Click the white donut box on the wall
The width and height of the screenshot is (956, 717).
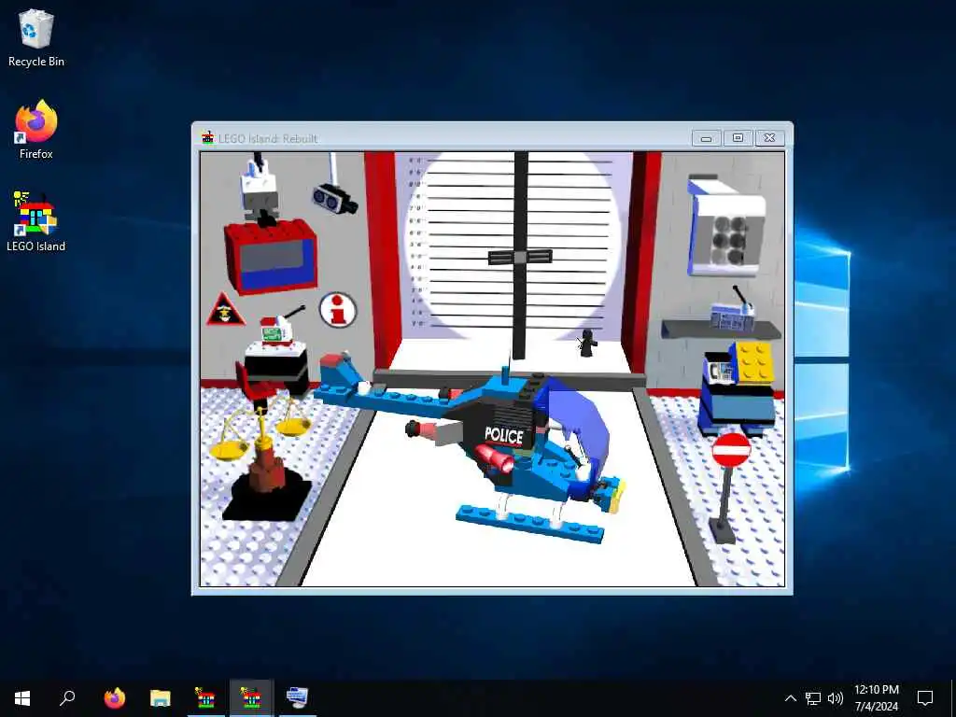(725, 226)
